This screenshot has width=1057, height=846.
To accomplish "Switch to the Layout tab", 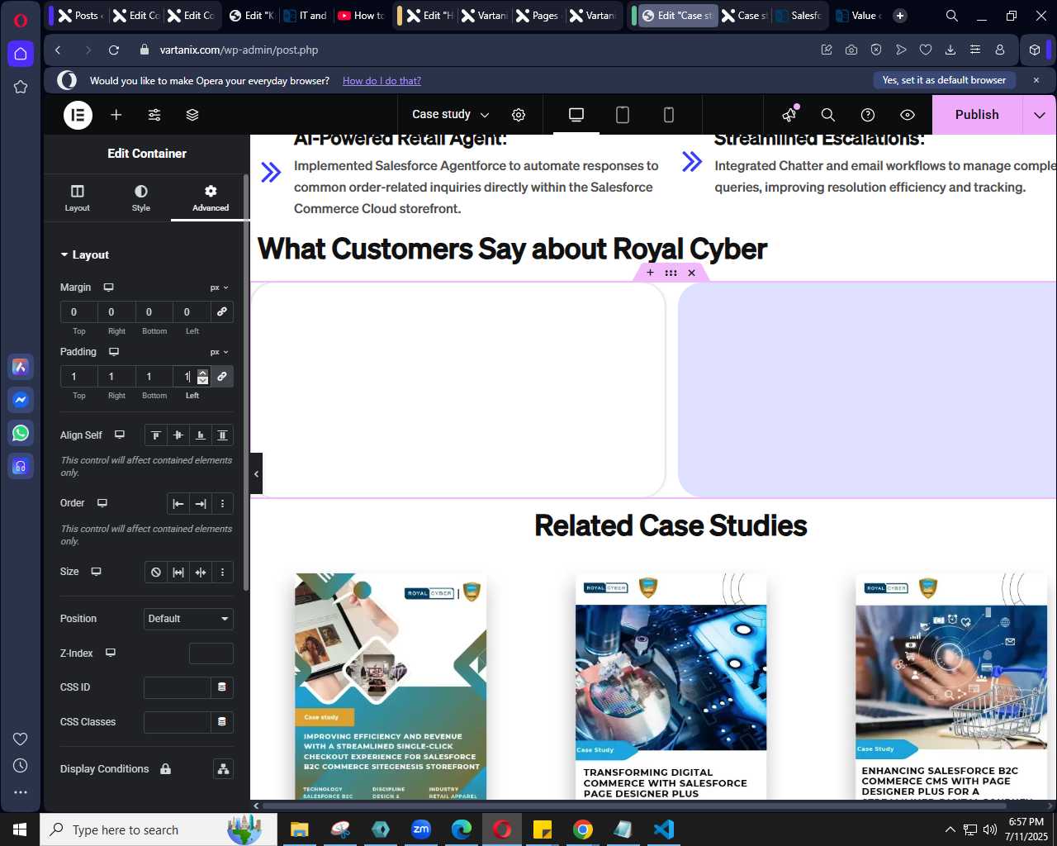I will pos(78,197).
